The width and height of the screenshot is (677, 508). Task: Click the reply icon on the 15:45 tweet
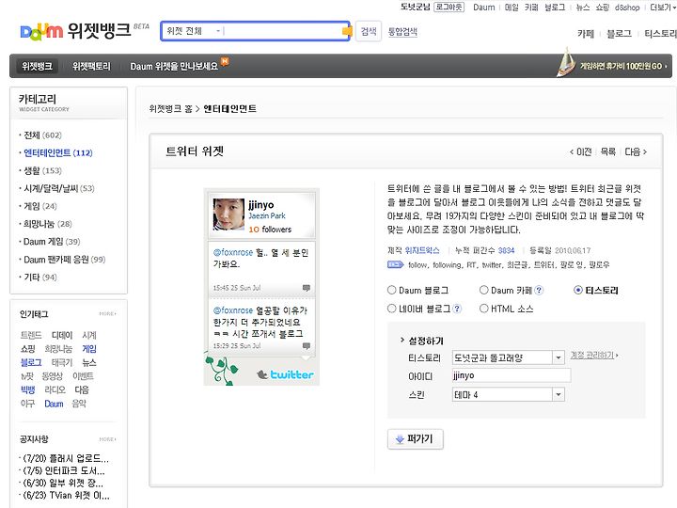tap(307, 288)
